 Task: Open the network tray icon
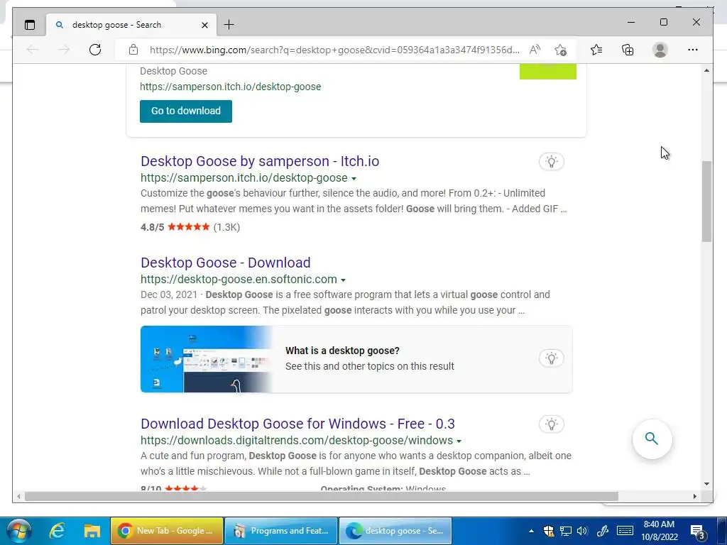point(566,531)
